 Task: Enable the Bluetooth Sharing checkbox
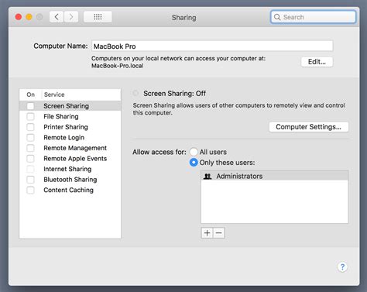(x=30, y=180)
